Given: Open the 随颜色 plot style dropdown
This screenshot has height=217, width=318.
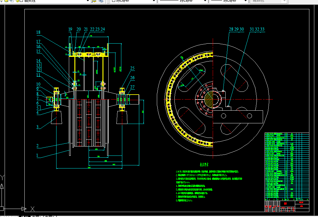Looking at the screenshot, I should click(x=284, y=1).
